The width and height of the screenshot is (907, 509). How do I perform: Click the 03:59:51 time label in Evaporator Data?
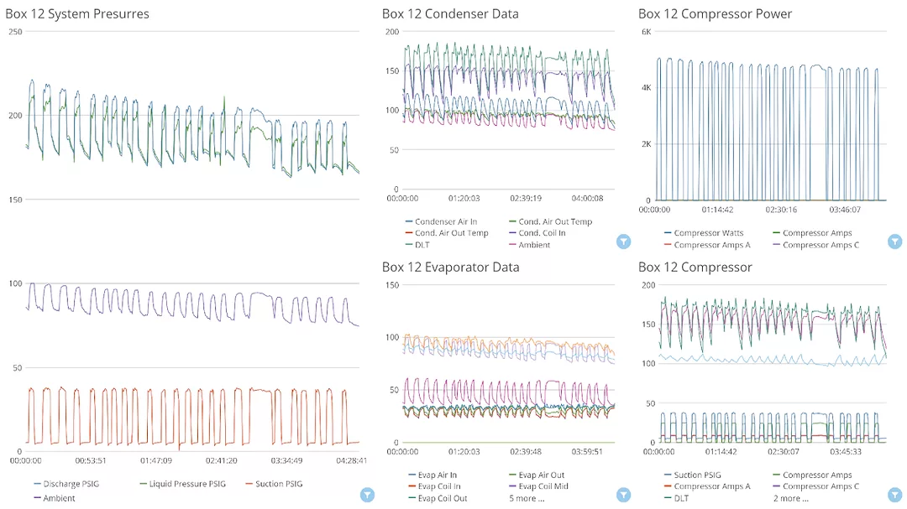(x=587, y=451)
